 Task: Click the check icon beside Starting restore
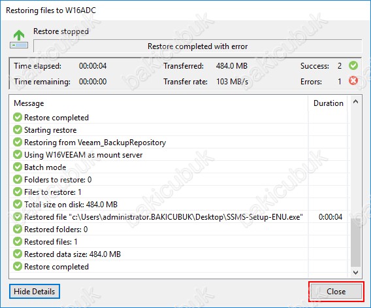click(x=18, y=129)
